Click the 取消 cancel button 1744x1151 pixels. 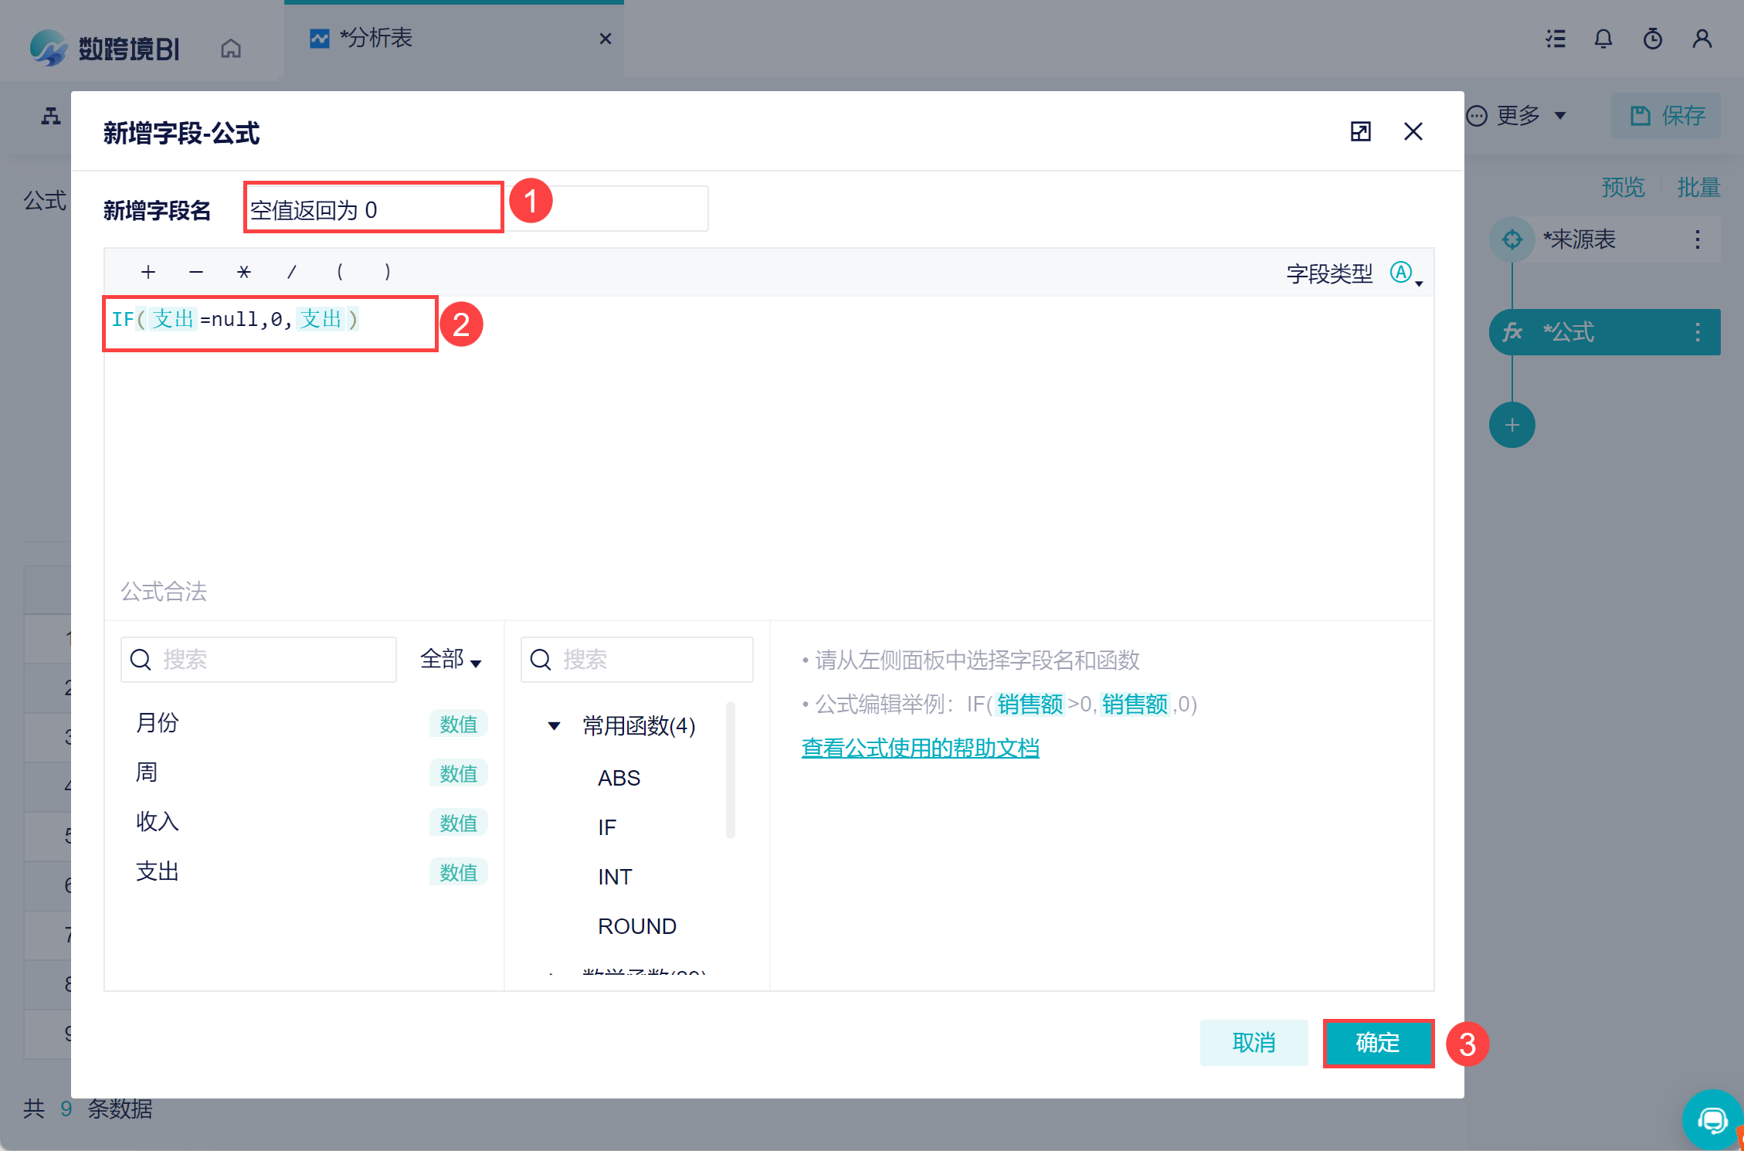pyautogui.click(x=1254, y=1043)
